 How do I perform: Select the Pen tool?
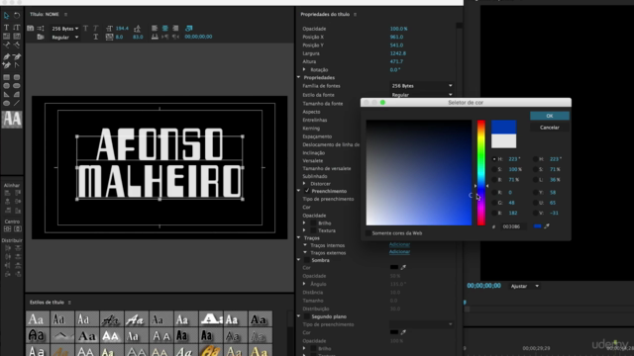coord(7,56)
